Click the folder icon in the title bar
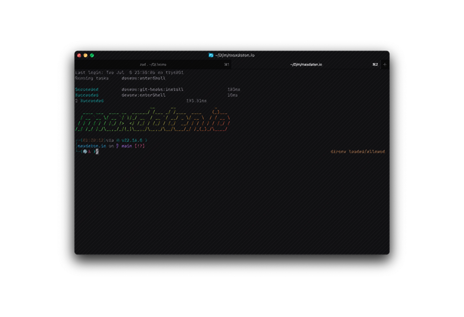The image size is (464, 317). pos(211,55)
